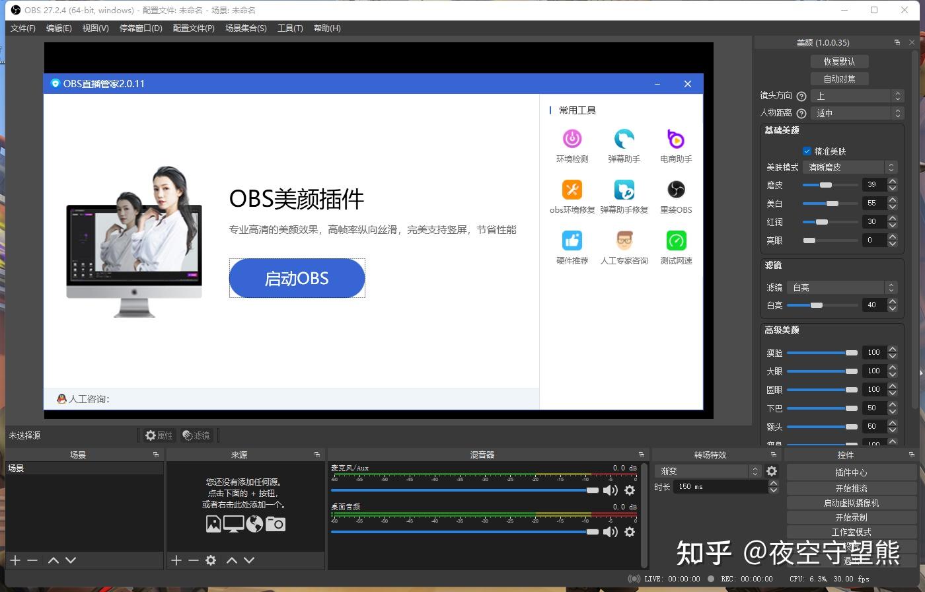Add a new source with the plus icon

click(176, 560)
